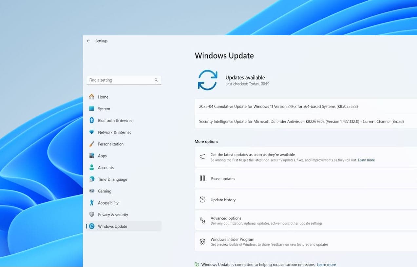
Task: Click the Bluetooth & devices icon
Action: point(92,120)
